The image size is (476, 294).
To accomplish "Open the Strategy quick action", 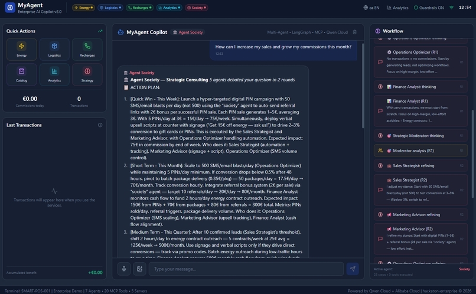I will tap(87, 74).
